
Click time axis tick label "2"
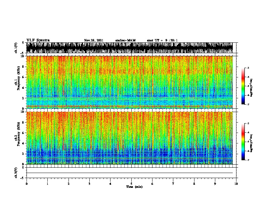coord(69,184)
